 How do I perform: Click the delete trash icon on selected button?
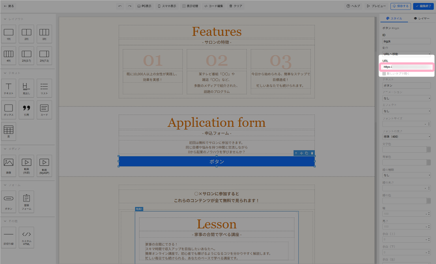[x=312, y=153]
